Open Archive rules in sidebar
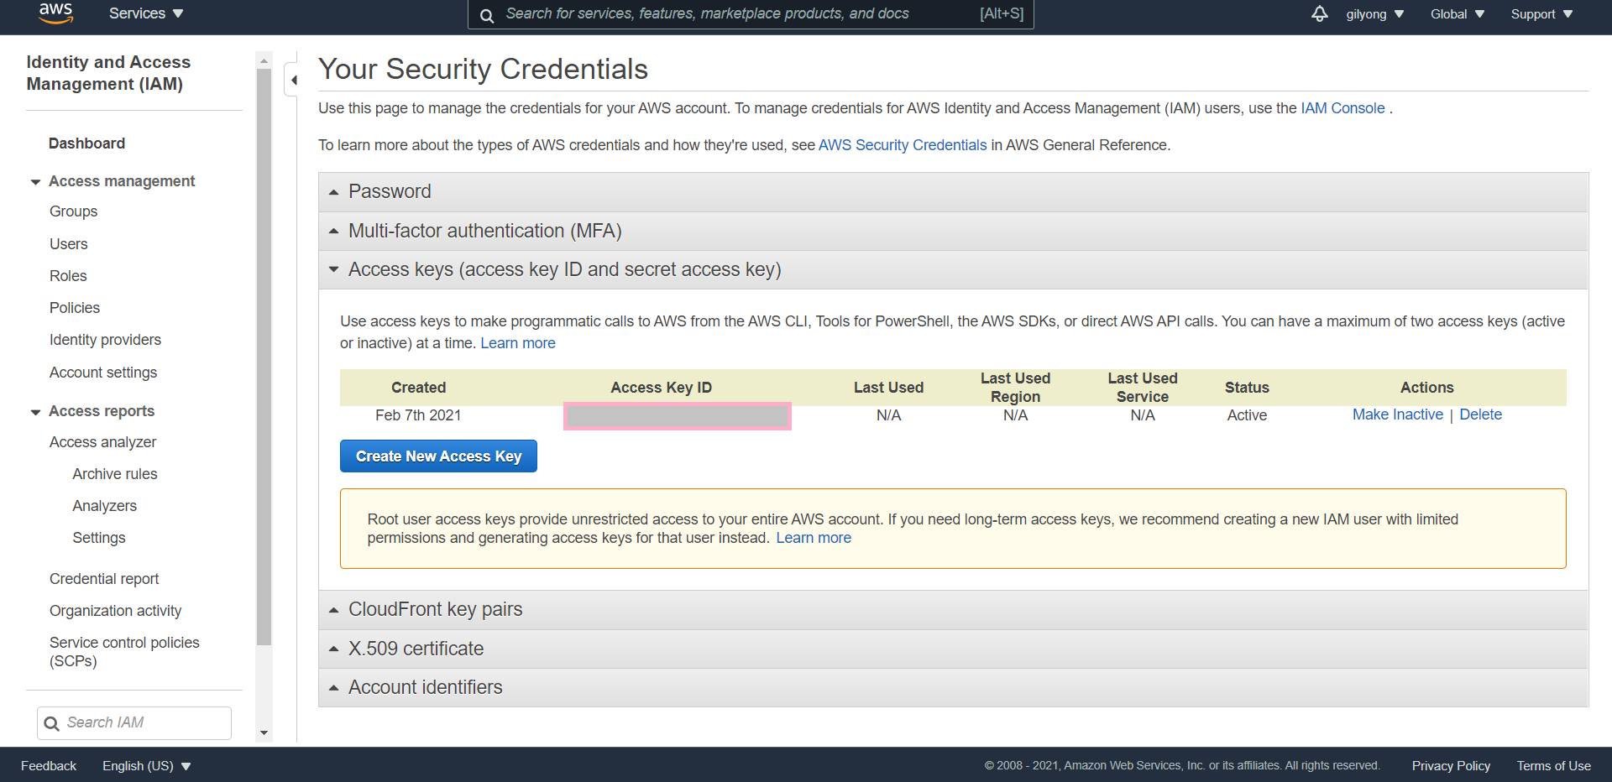Viewport: 1612px width, 782px height. [x=115, y=474]
